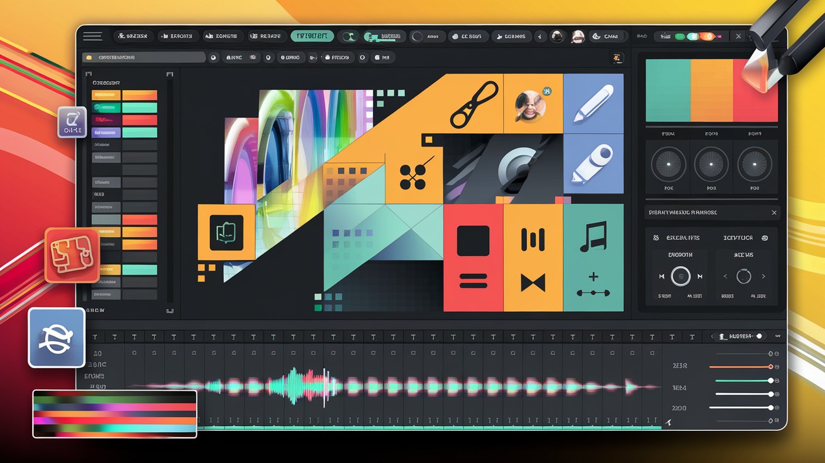Click the arrow cursor icon below timeline labels
This screenshot has height=463, width=825.
coord(668,423)
